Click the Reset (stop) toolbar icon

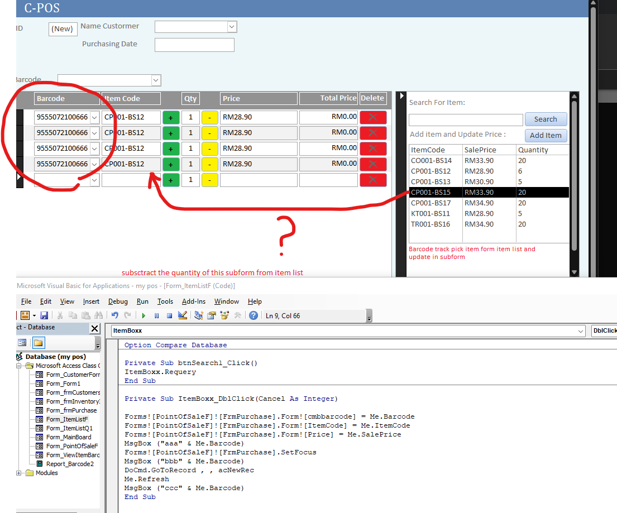(x=169, y=315)
